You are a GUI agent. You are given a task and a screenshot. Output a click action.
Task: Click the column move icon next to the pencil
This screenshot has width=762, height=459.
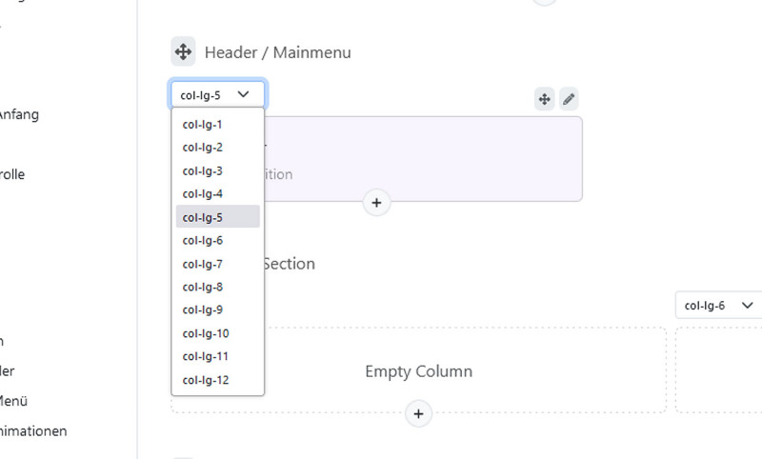click(x=544, y=99)
